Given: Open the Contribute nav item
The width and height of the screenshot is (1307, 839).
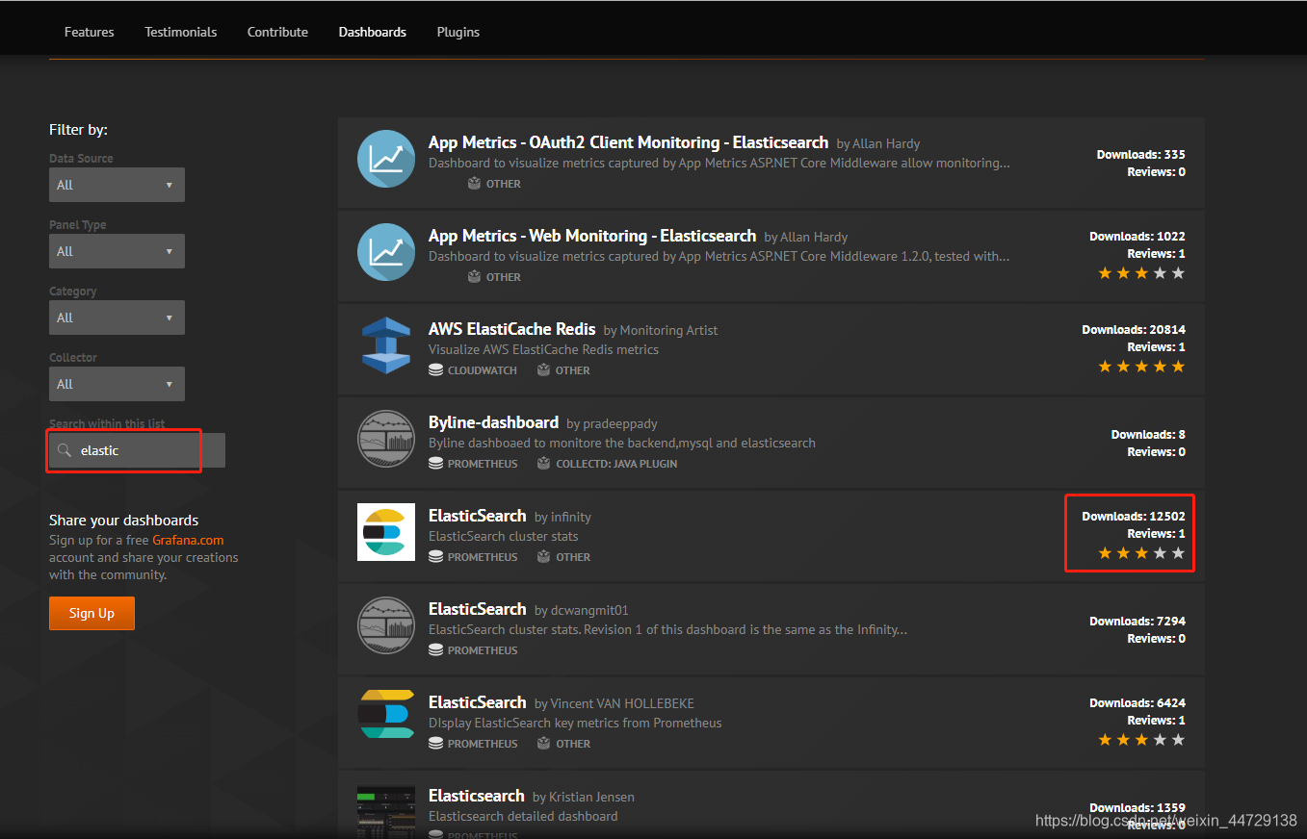Looking at the screenshot, I should tap(277, 32).
